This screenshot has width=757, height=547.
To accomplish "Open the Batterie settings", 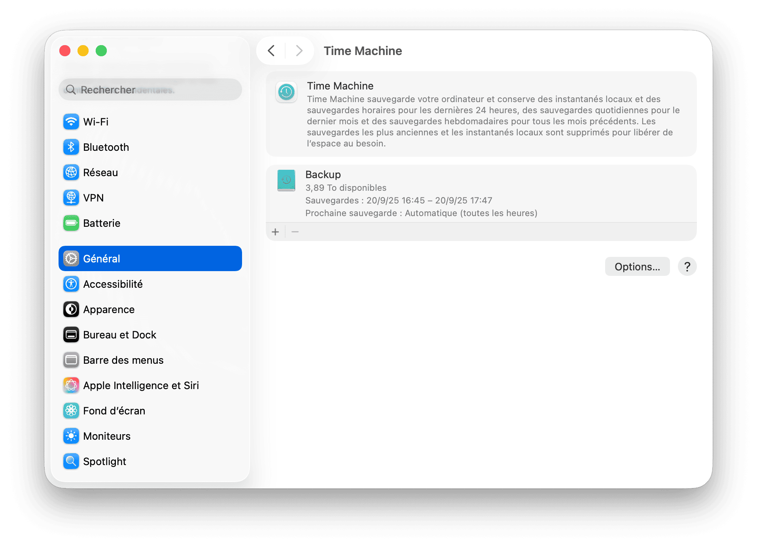I will (x=101, y=223).
